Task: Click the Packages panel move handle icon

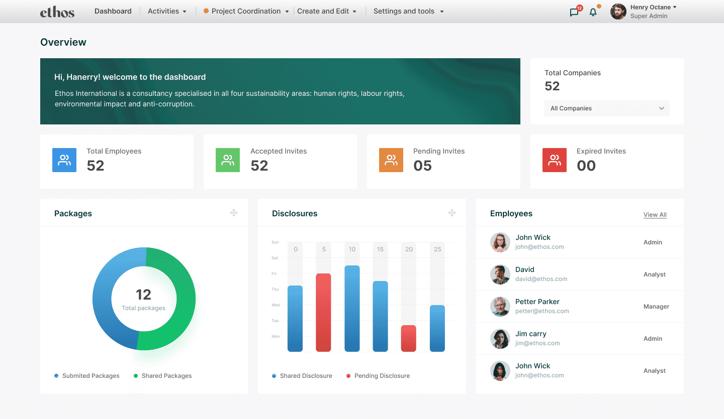Action: click(x=234, y=213)
